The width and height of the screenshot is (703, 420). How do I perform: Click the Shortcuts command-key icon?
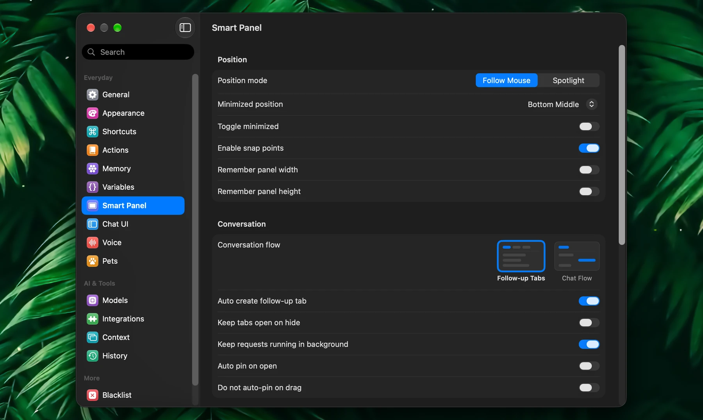point(93,131)
